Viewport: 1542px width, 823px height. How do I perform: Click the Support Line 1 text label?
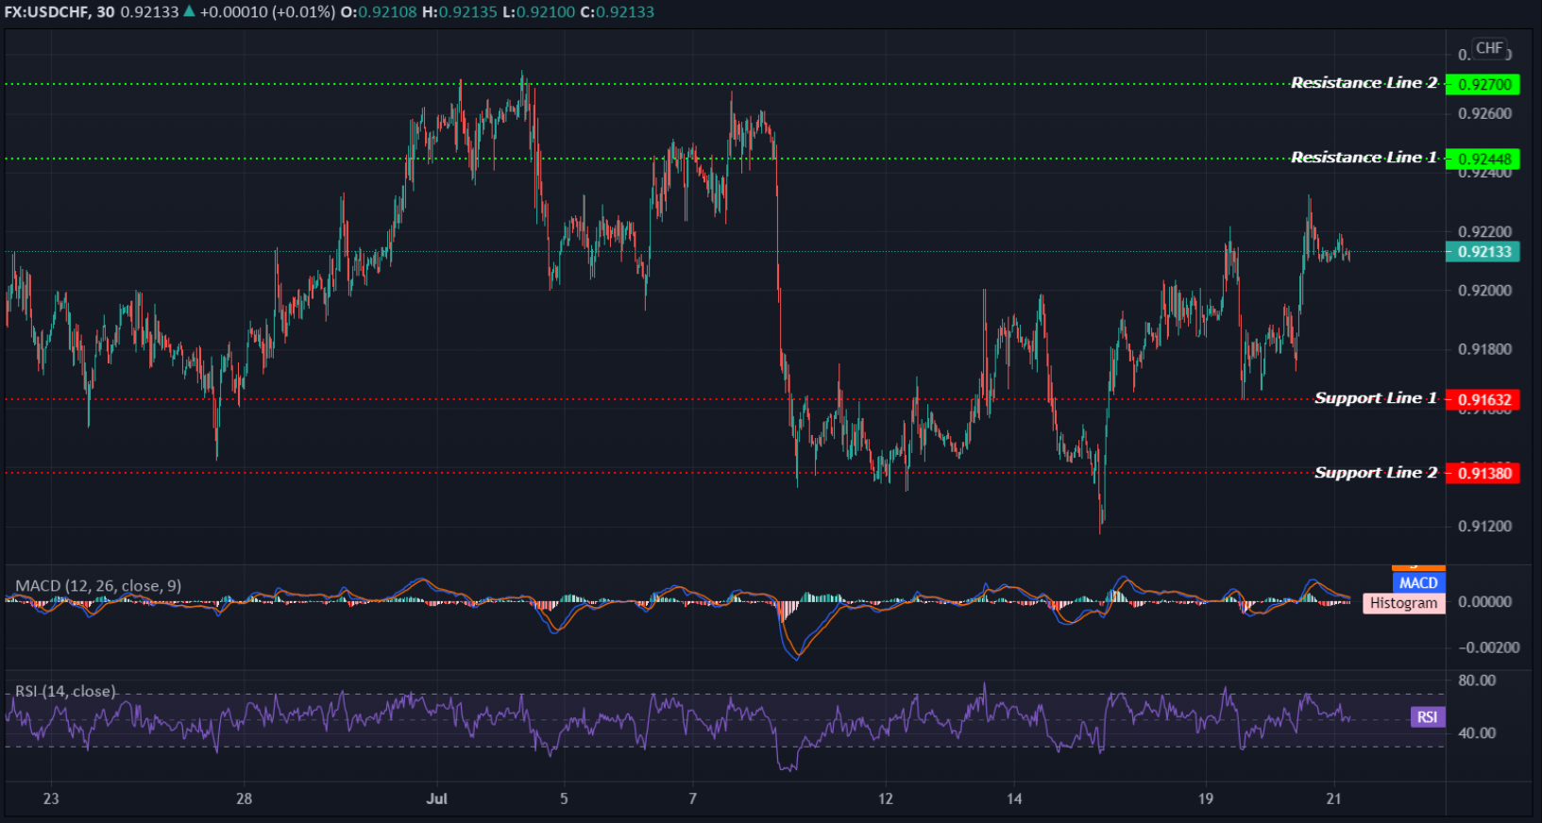pyautogui.click(x=1376, y=398)
